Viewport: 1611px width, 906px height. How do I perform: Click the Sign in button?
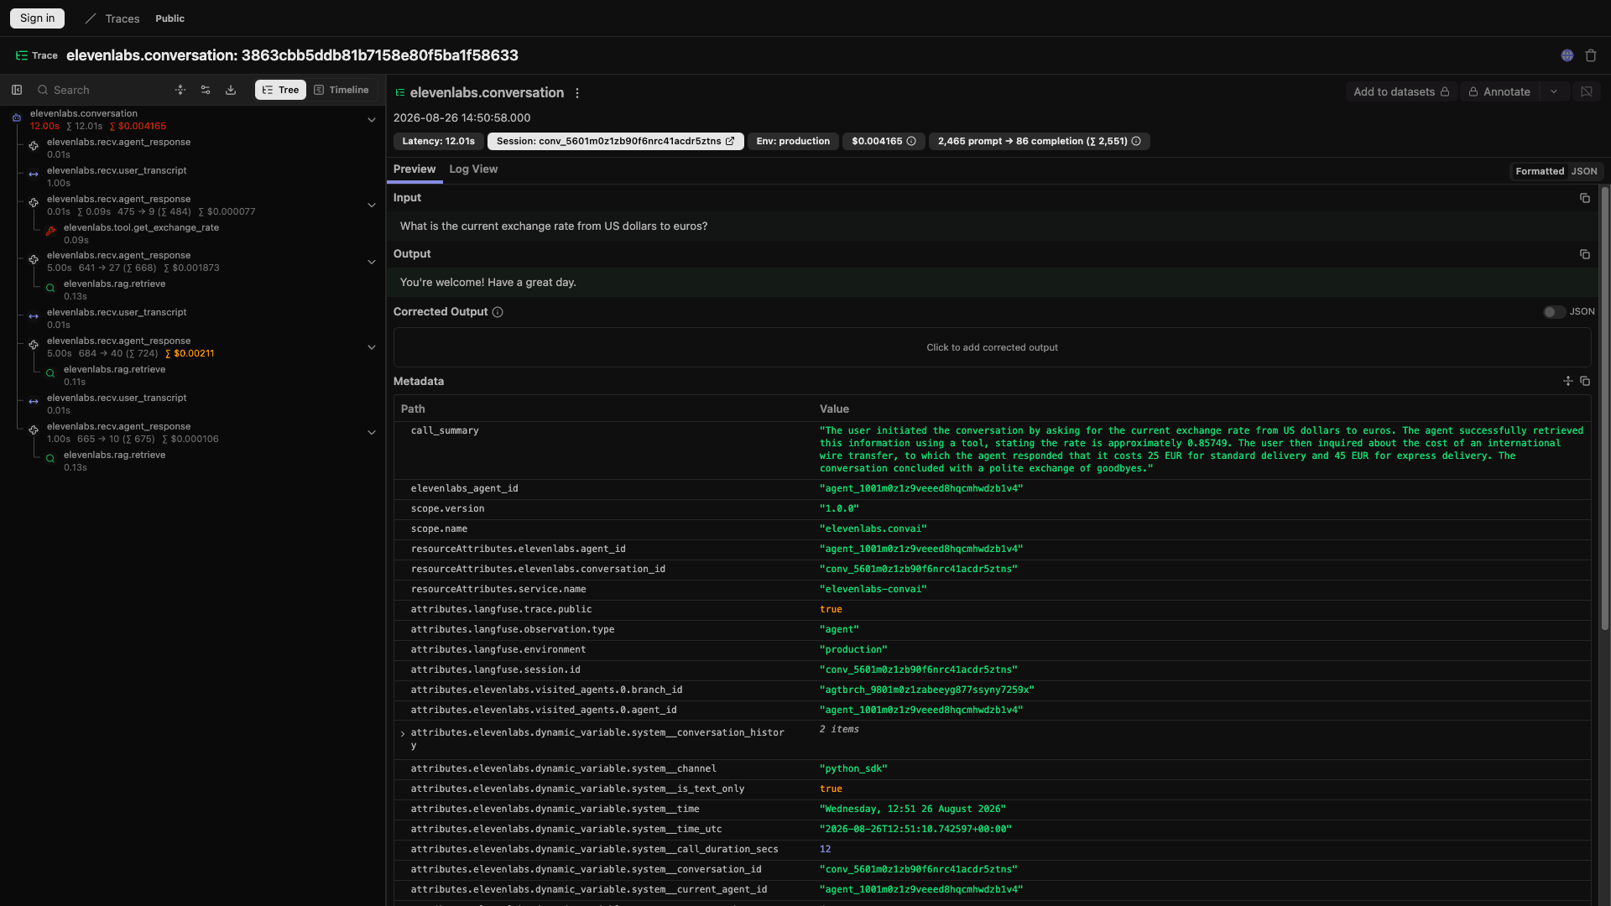(x=37, y=18)
